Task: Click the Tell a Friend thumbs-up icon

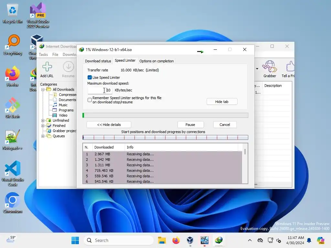Action: (291, 66)
